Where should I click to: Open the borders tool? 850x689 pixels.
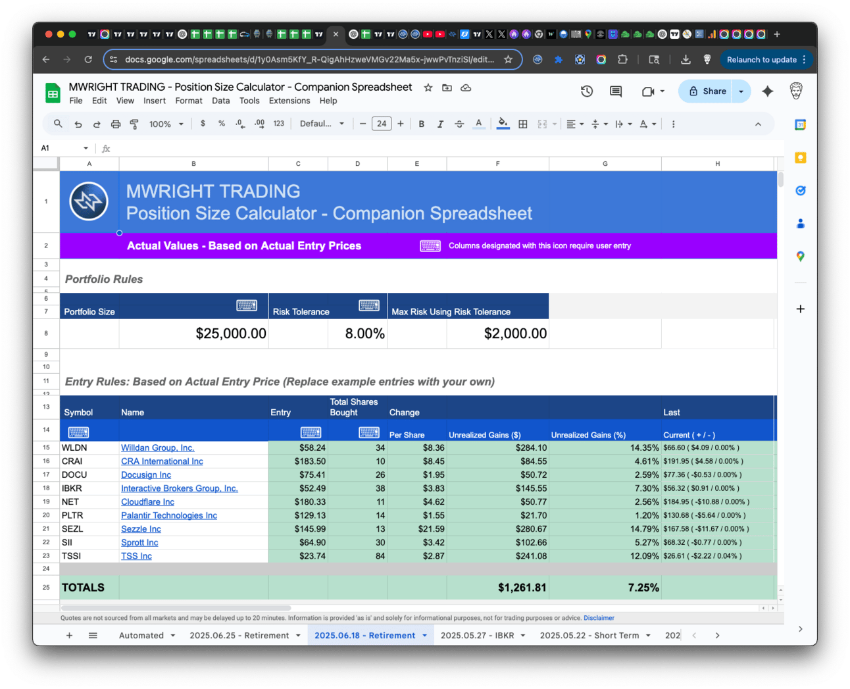click(x=523, y=124)
